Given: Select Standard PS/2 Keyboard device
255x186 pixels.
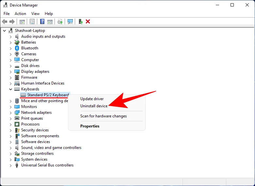Looking at the screenshot, I should pos(48,95).
